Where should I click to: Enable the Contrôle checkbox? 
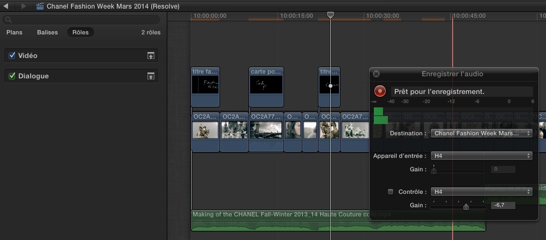point(391,192)
